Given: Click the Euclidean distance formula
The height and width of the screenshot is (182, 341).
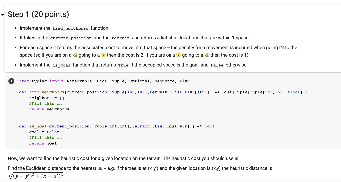Looking at the screenshot, I should pos(36,176).
